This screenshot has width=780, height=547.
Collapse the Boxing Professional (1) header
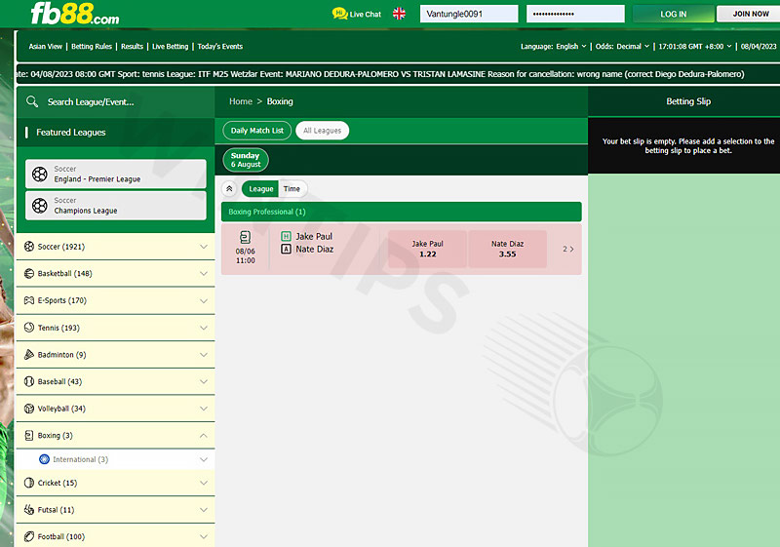[402, 212]
